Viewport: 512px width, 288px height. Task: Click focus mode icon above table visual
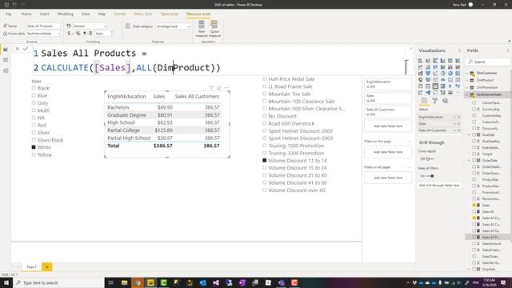218,87
